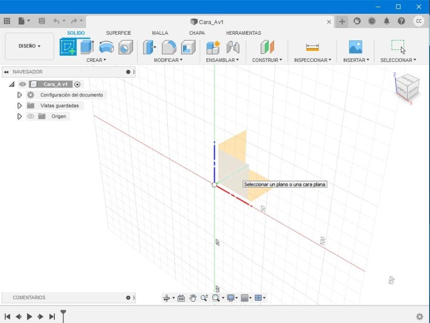The width and height of the screenshot is (430, 323).
Task: Select the Fillet tool
Action: (x=169, y=47)
